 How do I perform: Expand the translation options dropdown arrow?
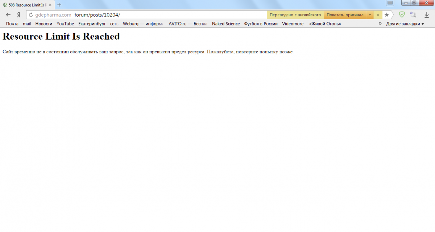370,15
